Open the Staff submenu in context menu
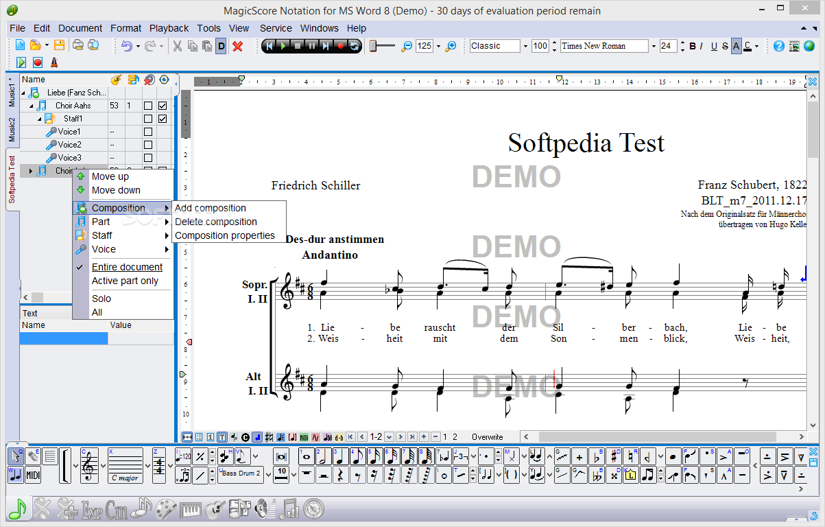Image resolution: width=825 pixels, height=527 pixels. 122,235
